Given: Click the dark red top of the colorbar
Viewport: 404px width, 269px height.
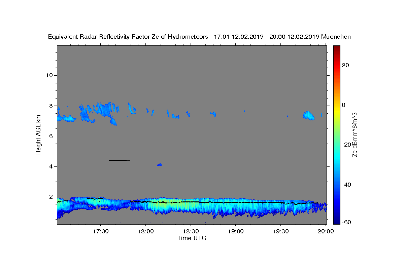Looking at the screenshot, I should (337, 48).
